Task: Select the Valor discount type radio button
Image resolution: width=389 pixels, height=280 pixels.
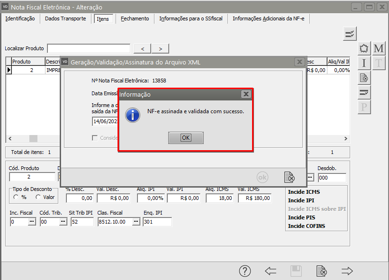Action: [38, 197]
